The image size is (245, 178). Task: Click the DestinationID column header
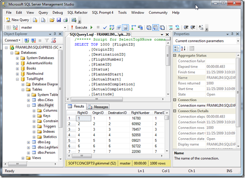(118, 113)
